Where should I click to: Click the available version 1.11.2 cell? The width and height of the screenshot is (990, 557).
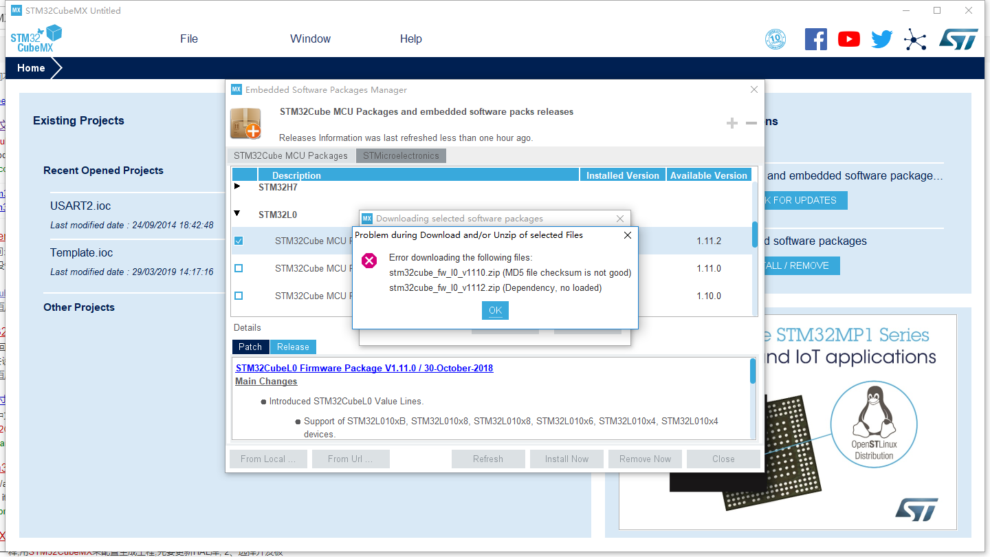pyautogui.click(x=709, y=241)
